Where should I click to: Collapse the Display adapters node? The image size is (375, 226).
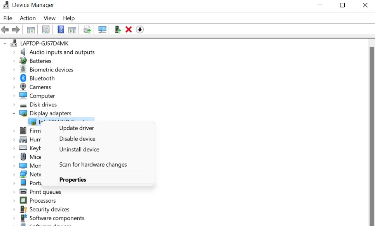(14, 113)
